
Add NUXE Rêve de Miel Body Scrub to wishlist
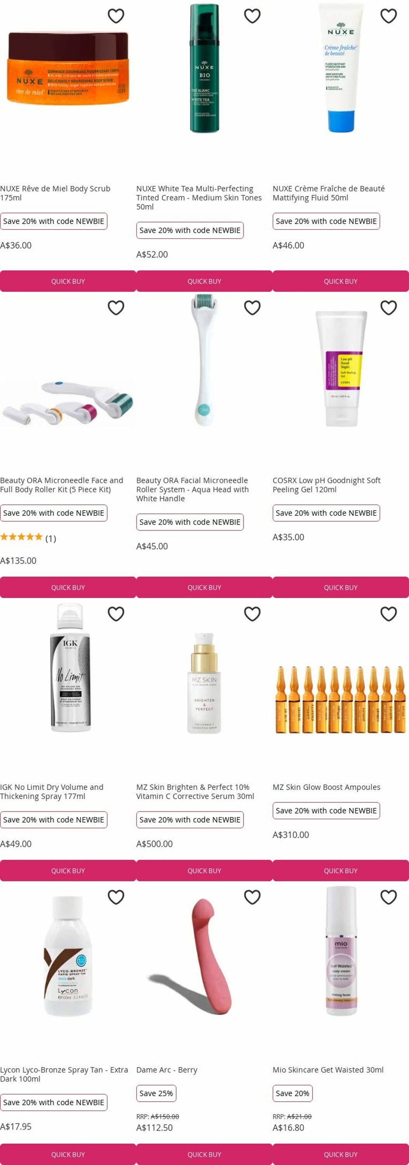[x=116, y=16]
